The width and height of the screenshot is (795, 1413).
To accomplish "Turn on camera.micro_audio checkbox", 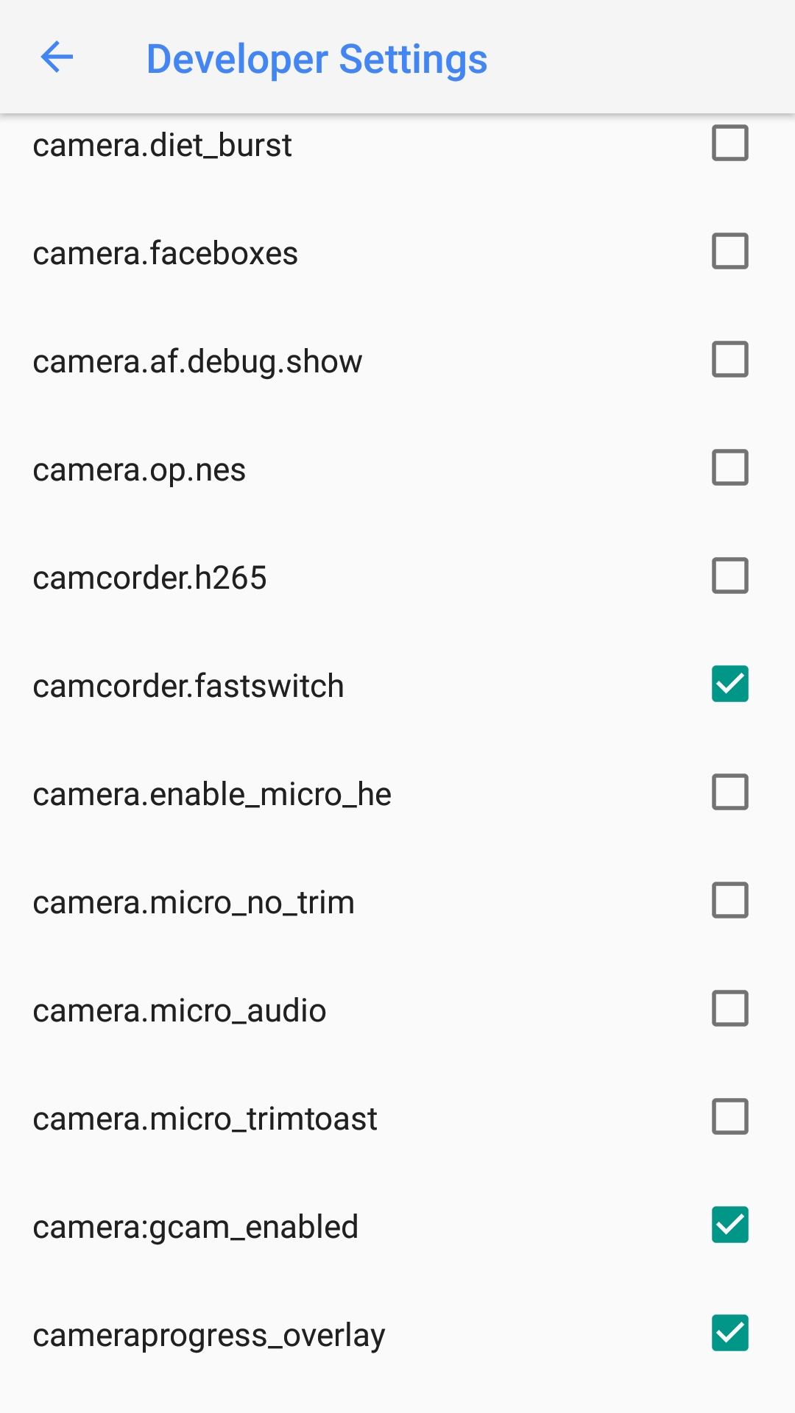I will coord(729,1008).
